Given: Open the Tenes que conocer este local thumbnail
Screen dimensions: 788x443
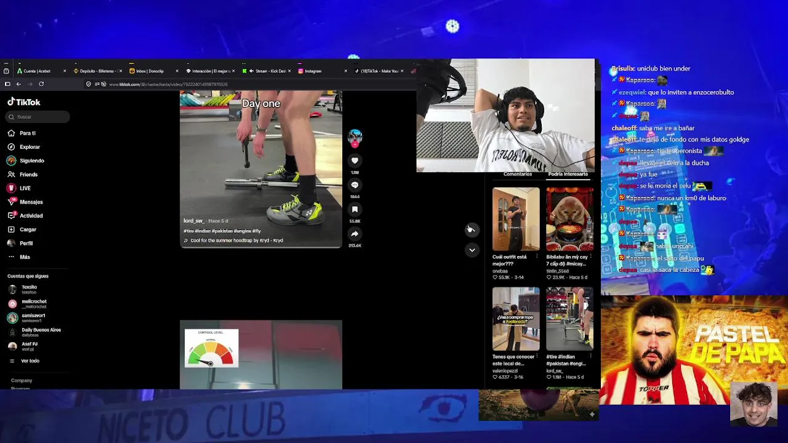Looking at the screenshot, I should tap(516, 319).
